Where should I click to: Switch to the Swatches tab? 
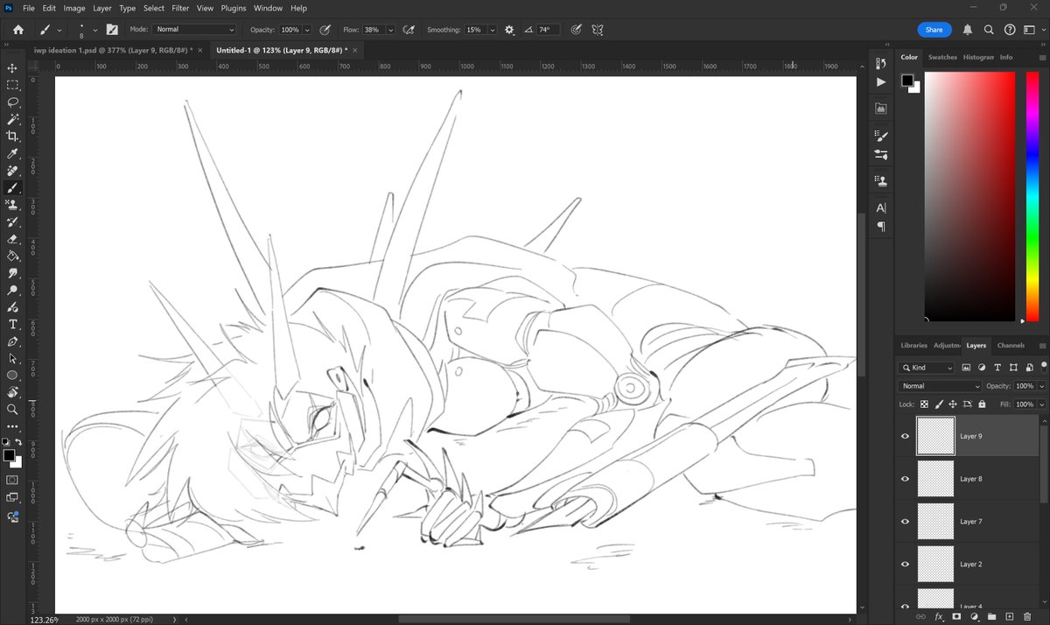(x=942, y=57)
